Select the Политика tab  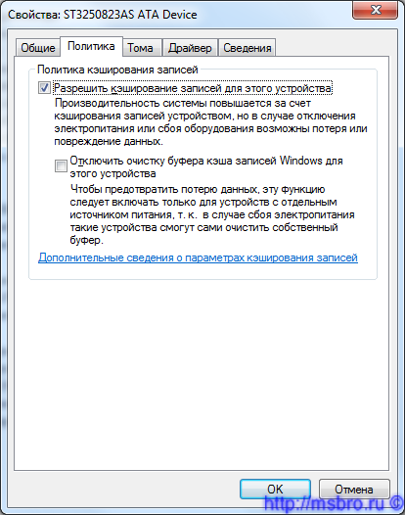91,46
